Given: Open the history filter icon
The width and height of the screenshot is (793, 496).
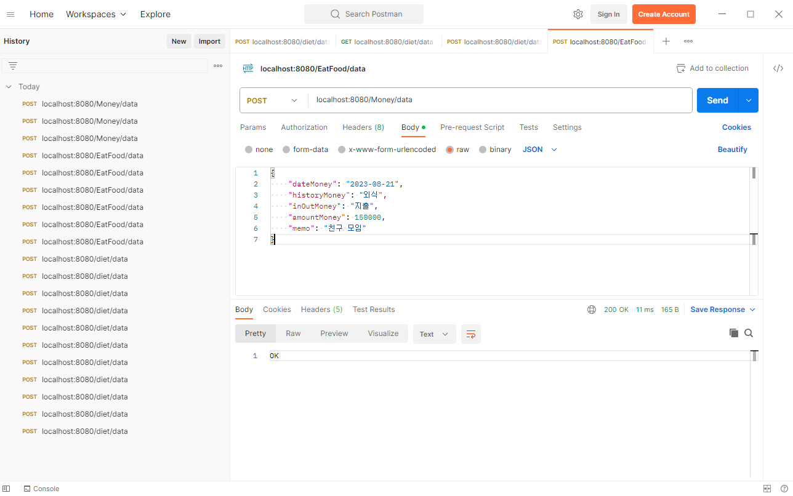Looking at the screenshot, I should (x=13, y=66).
